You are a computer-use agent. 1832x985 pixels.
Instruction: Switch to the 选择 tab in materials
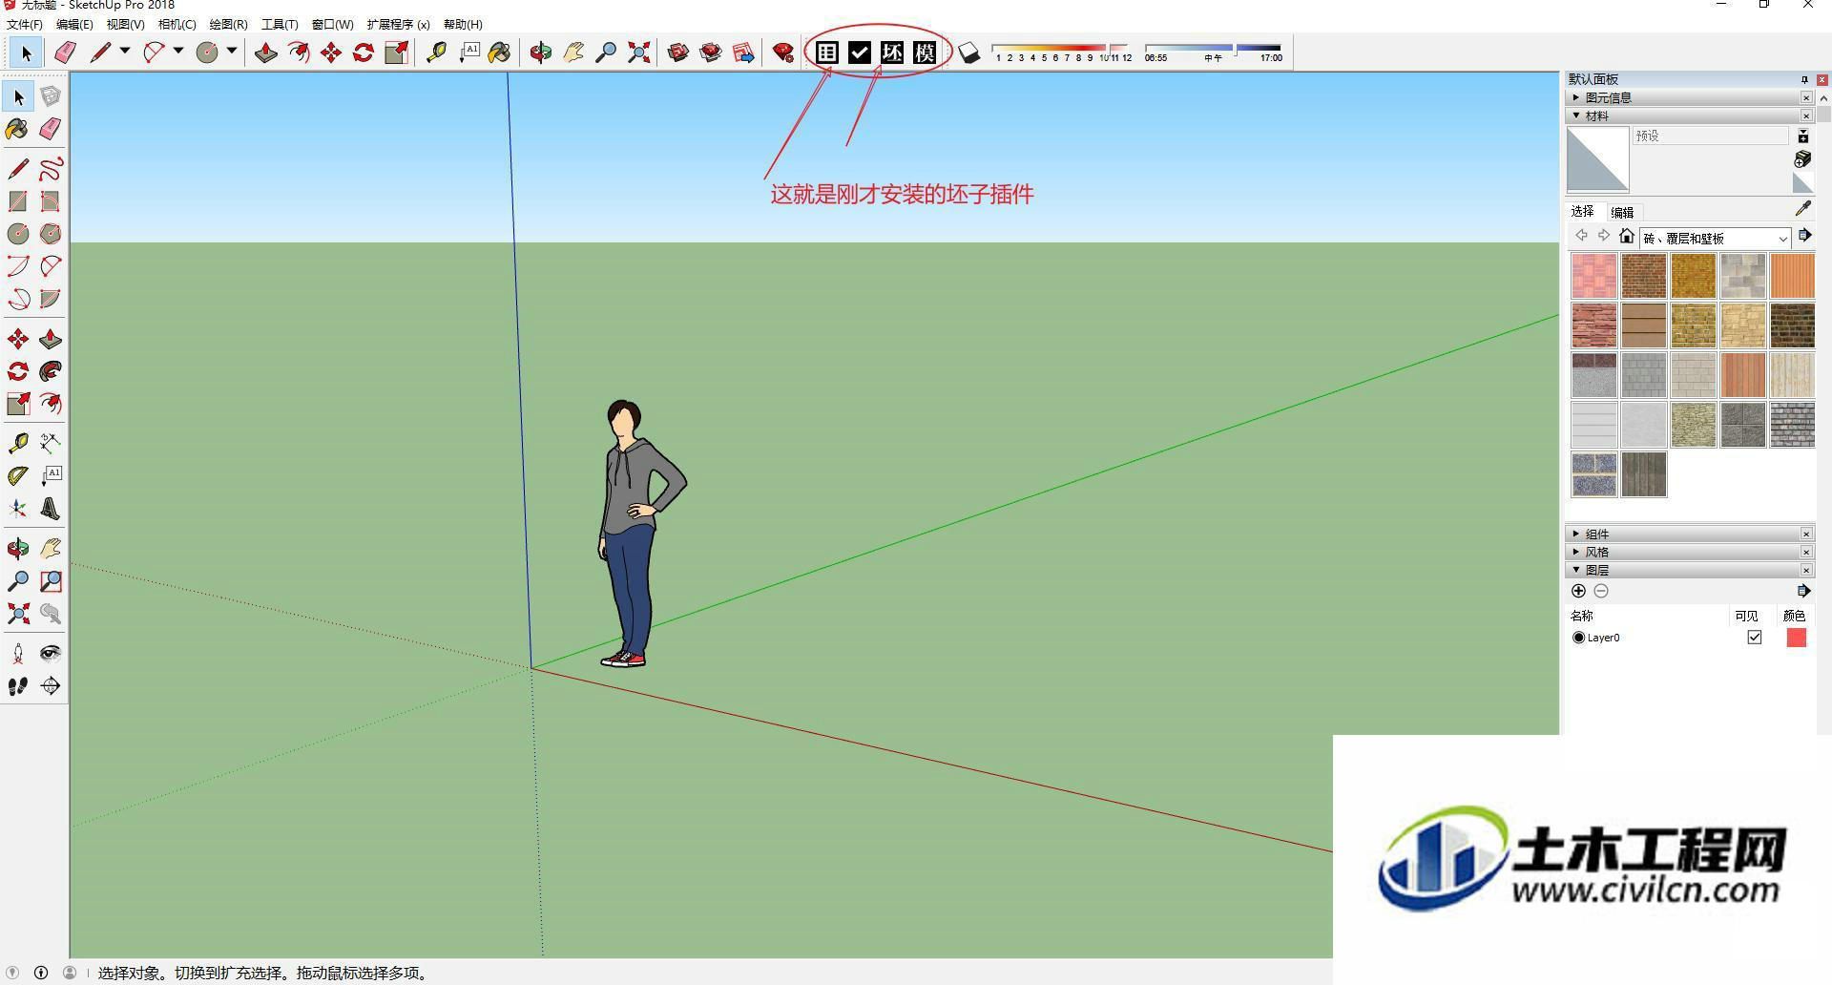pos(1582,211)
